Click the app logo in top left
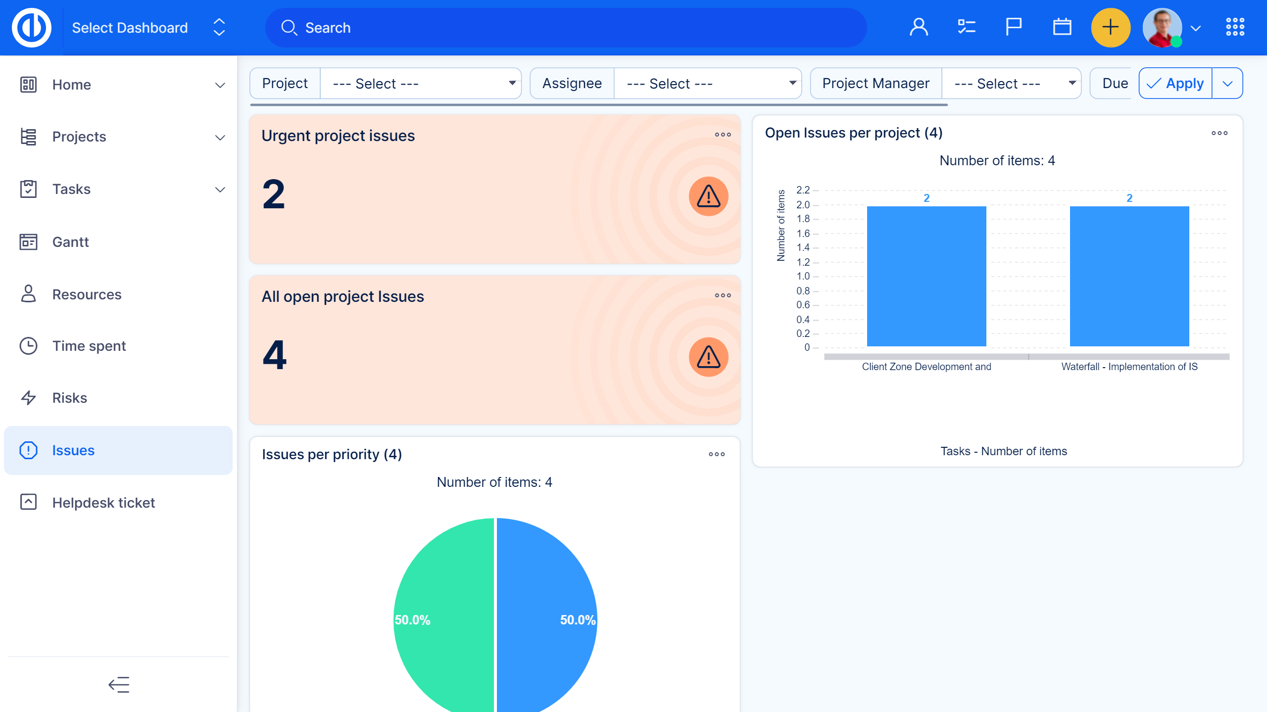 coord(32,27)
